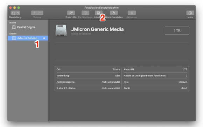Screen dimensions: 203x127
Task: Select the 'Verbindung:' USB row
Action: (x=88, y=76)
